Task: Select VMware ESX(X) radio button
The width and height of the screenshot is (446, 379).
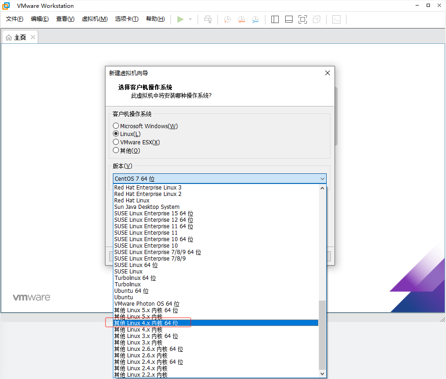Action: coord(116,142)
